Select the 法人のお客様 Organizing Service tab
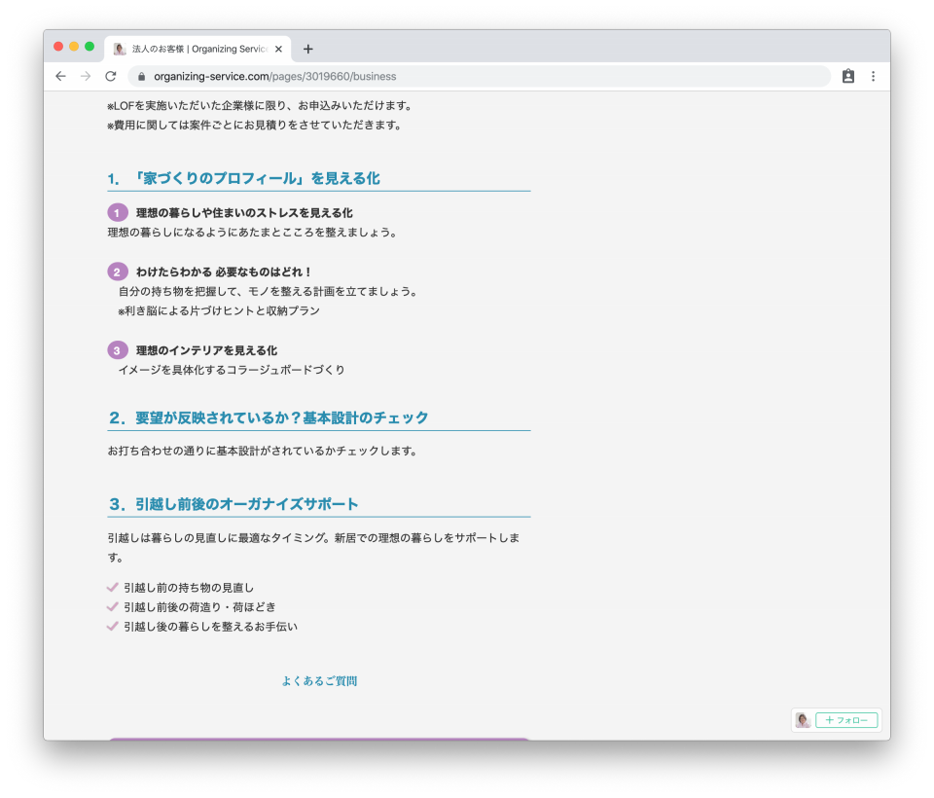This screenshot has width=934, height=798. [x=198, y=49]
